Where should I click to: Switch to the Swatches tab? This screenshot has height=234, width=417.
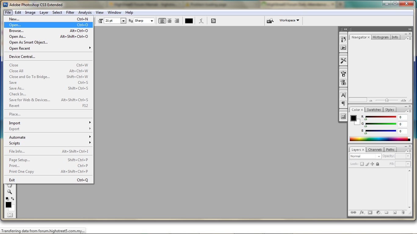[x=374, y=110]
